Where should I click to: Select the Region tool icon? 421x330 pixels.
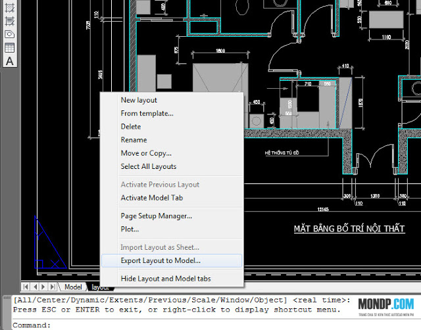pos(10,34)
